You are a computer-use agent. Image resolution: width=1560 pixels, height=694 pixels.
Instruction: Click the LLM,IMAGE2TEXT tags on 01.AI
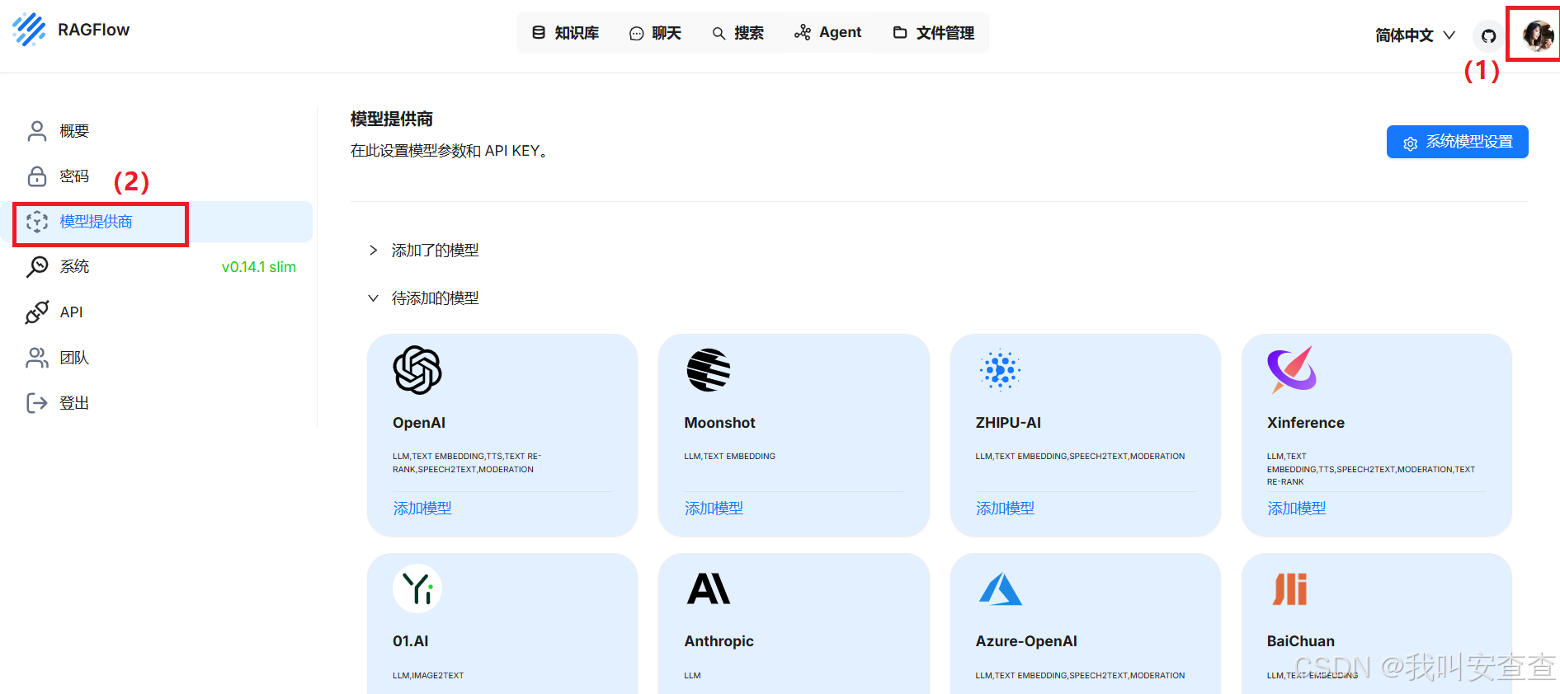[x=428, y=676]
